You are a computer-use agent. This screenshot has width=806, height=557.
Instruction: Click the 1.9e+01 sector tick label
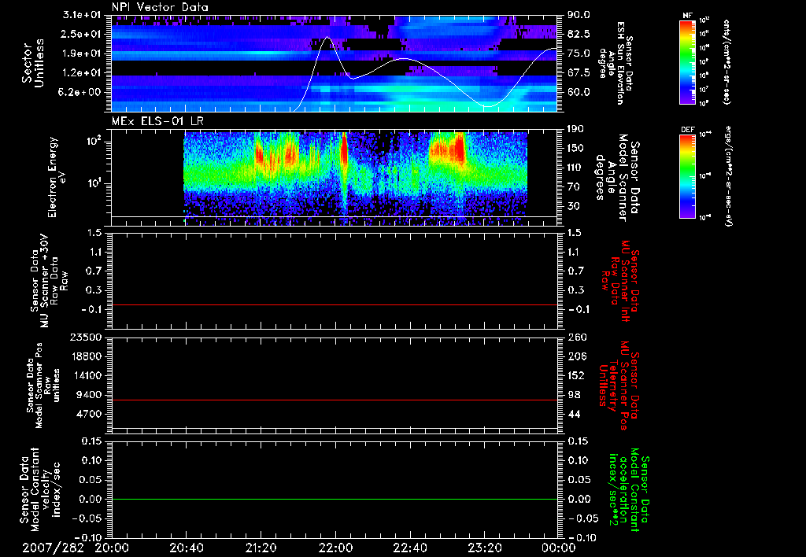tap(83, 53)
